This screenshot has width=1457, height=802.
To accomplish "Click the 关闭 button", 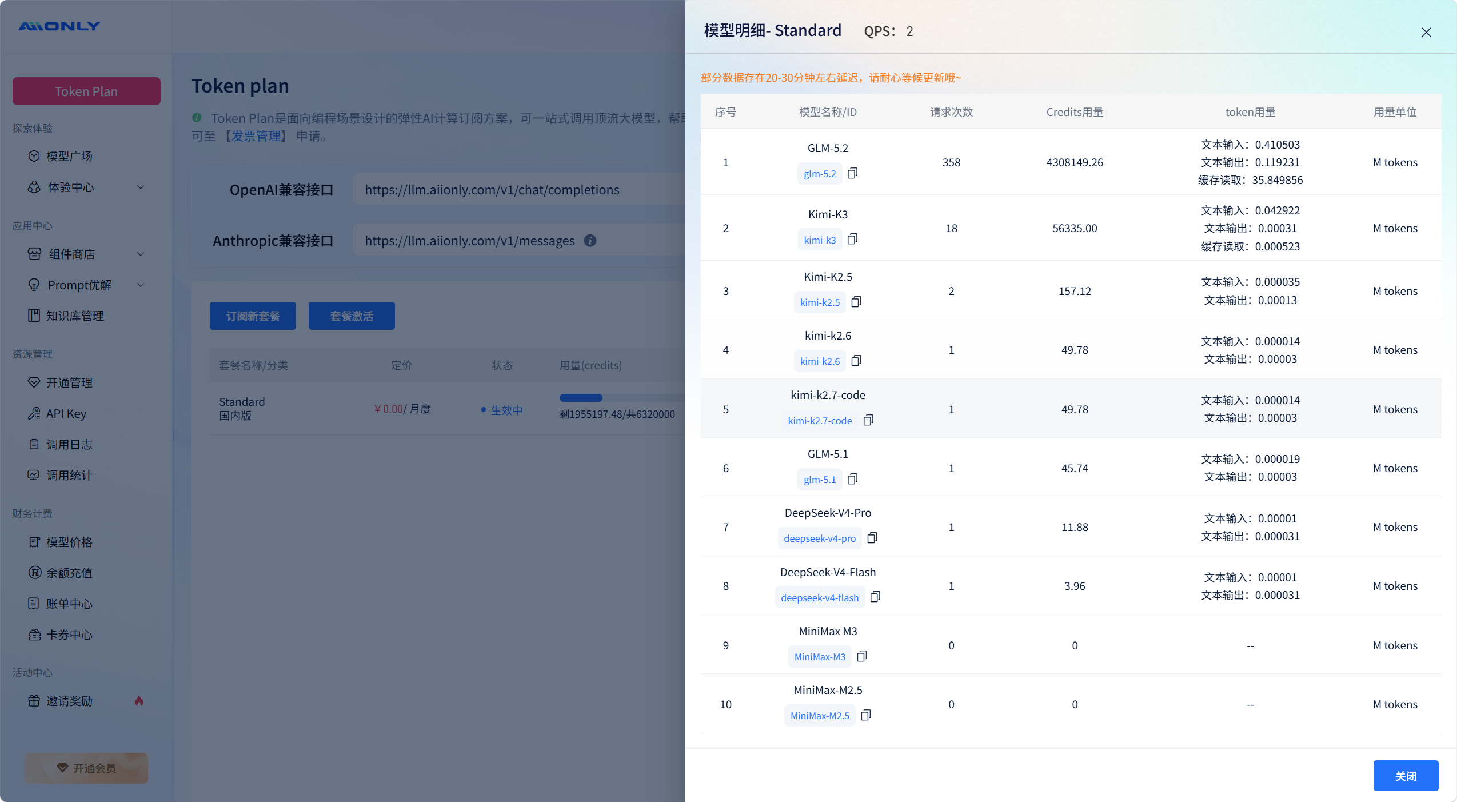I will [1406, 776].
